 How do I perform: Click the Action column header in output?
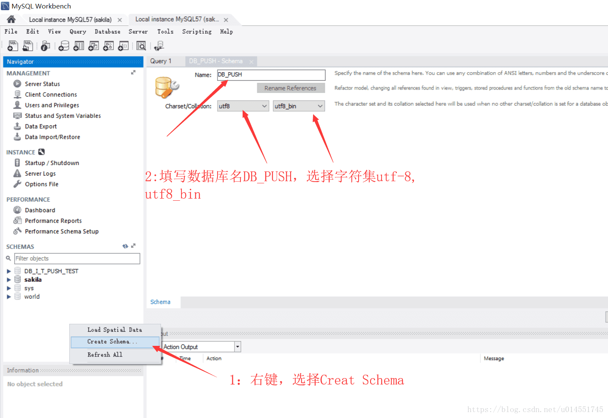[214, 359]
